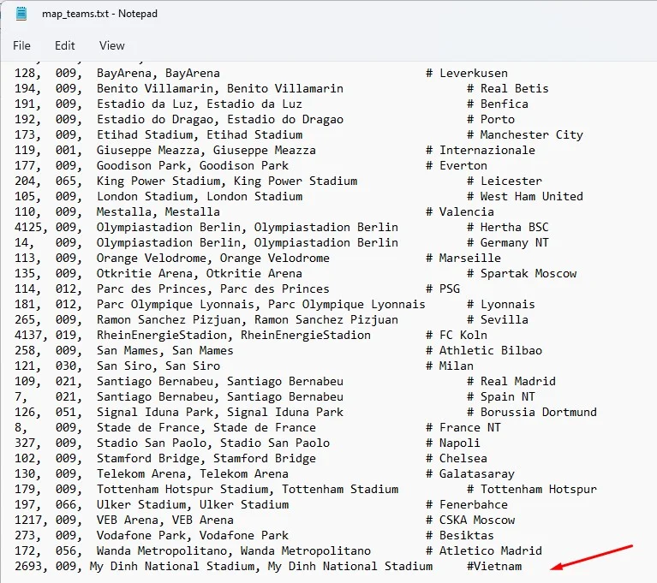Click the '# Internazionale' comment

coord(481,151)
